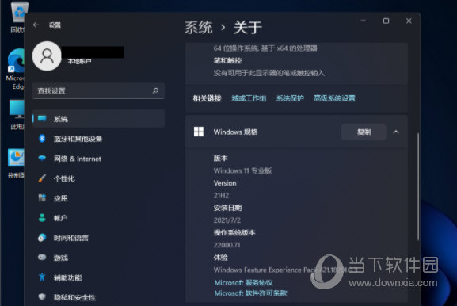Open the Microsoft 服务协议 link
457x306 pixels.
[243, 282]
